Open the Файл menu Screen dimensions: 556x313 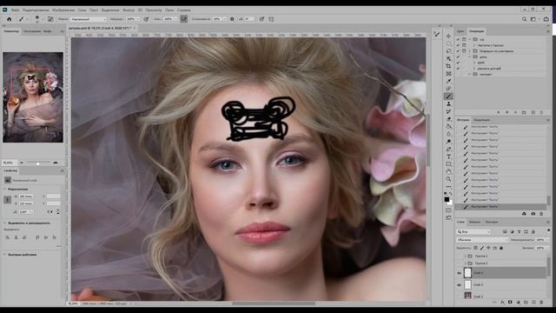pos(16,10)
